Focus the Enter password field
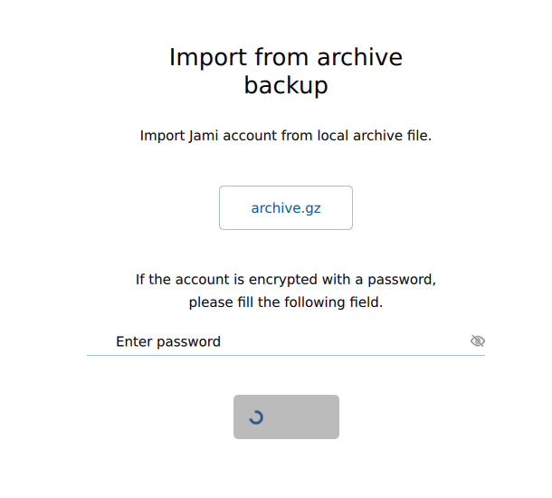Viewport: 552px width, 498px height. tap(286, 341)
